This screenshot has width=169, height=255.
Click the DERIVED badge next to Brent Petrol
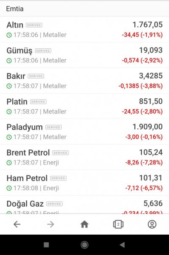pyautogui.click(x=60, y=153)
